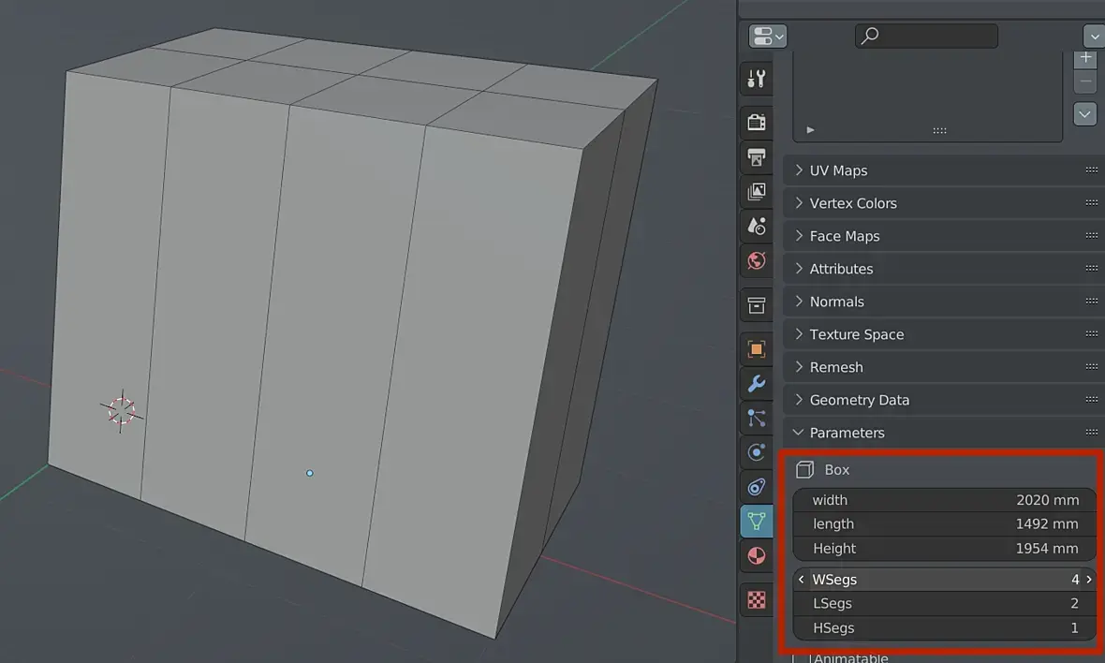Image resolution: width=1105 pixels, height=663 pixels.
Task: Open the properties options dropdown
Action: (x=1094, y=36)
